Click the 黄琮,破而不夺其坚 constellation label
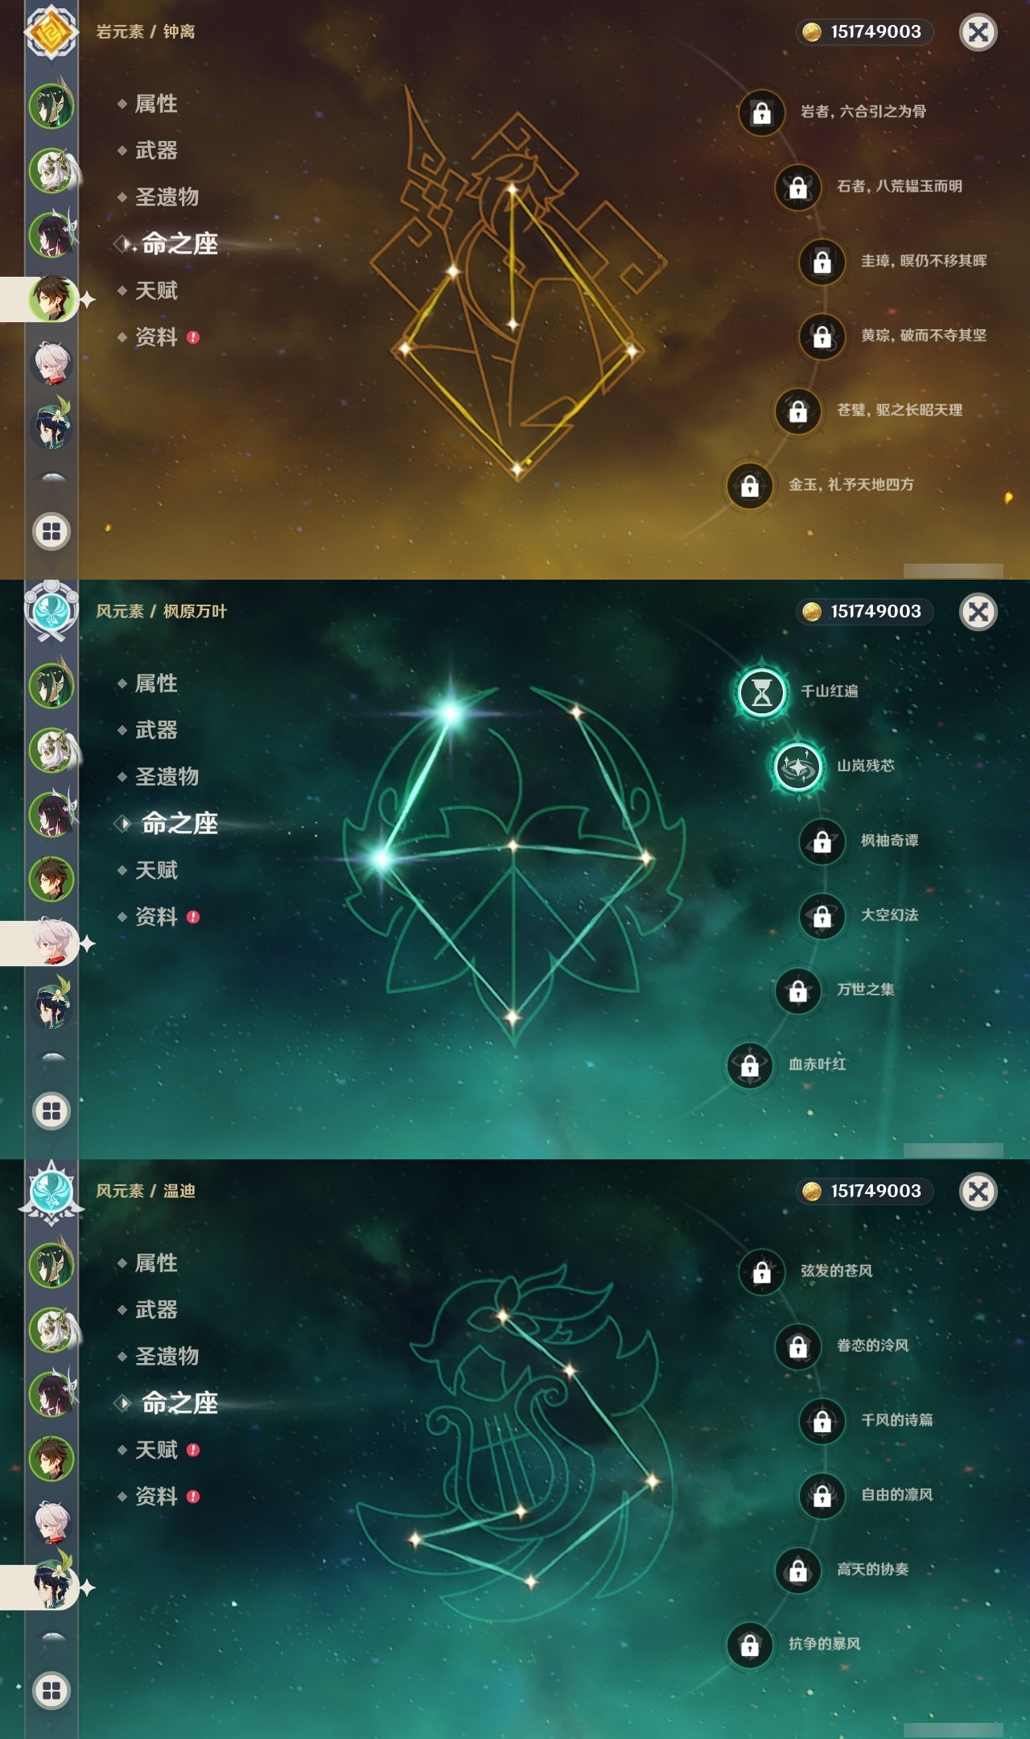Screen dimensions: 1030x1739 pos(924,335)
